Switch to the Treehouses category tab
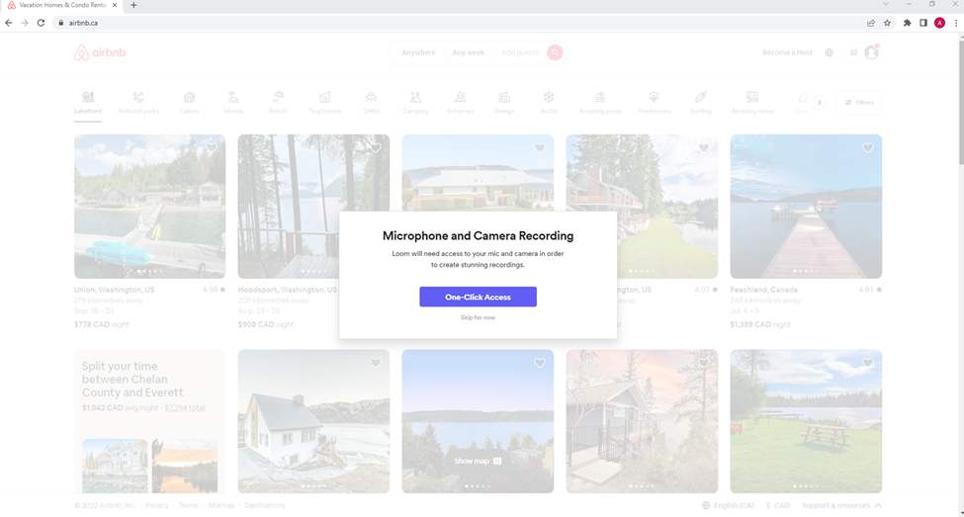964x517 pixels. pos(655,102)
